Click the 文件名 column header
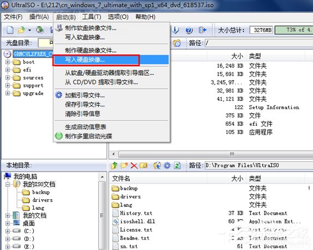Screen dimensions: 313x250 click(158, 179)
